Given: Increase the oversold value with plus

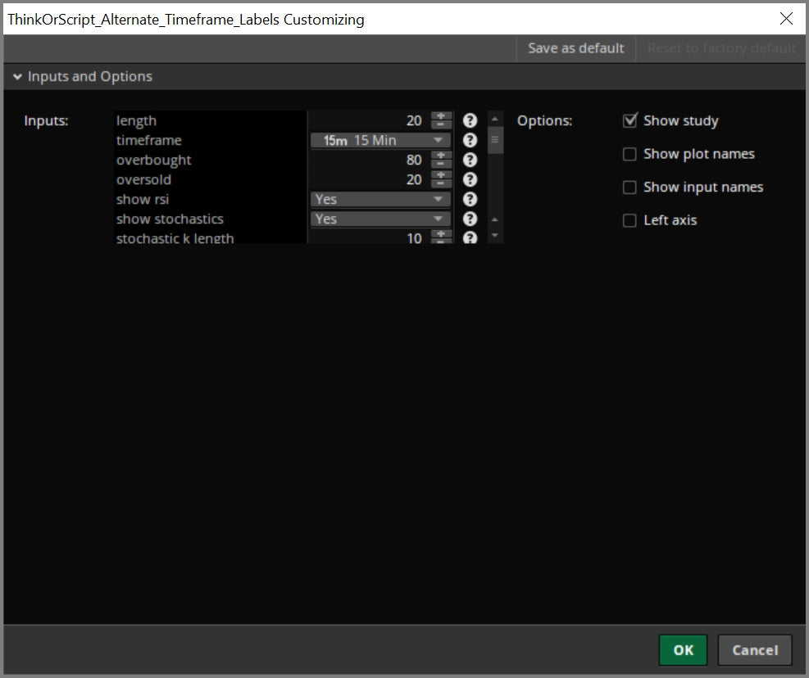Looking at the screenshot, I should [x=441, y=174].
